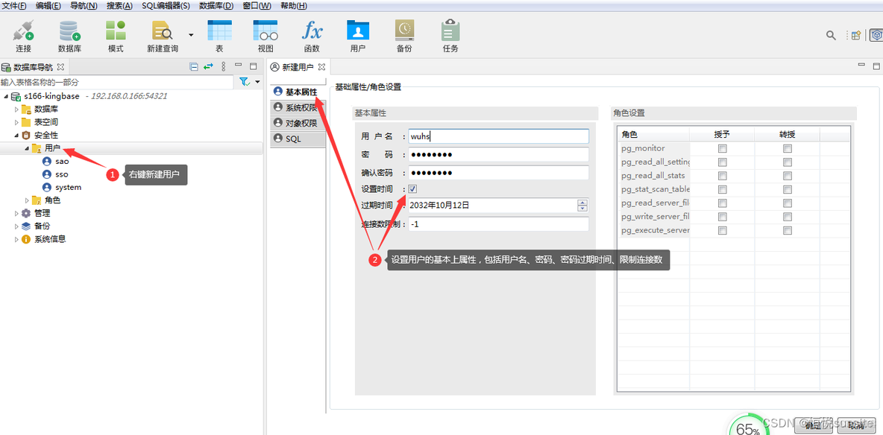Image resolution: width=883 pixels, height=435 pixels.
Task: Open navigator view menu dots icon
Action: pyautogui.click(x=224, y=66)
